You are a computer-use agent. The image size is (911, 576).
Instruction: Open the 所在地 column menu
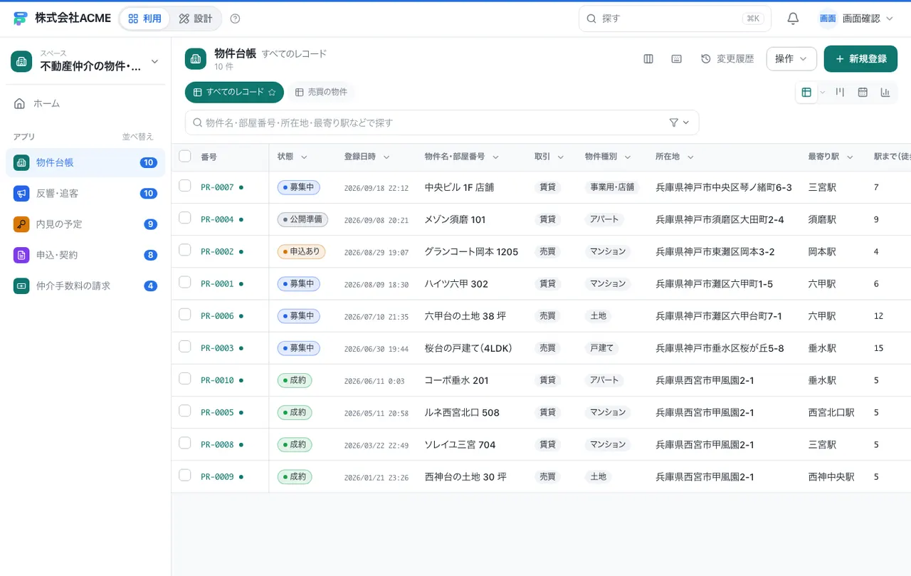point(690,157)
